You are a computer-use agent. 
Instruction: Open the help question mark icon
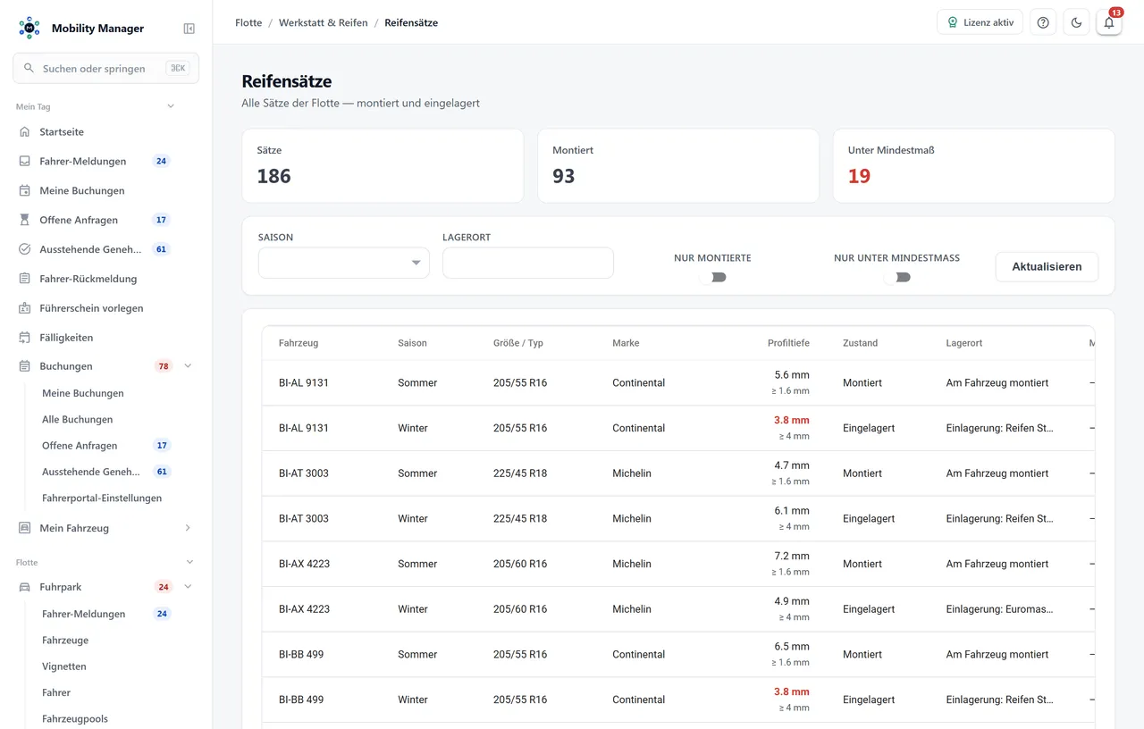1043,22
